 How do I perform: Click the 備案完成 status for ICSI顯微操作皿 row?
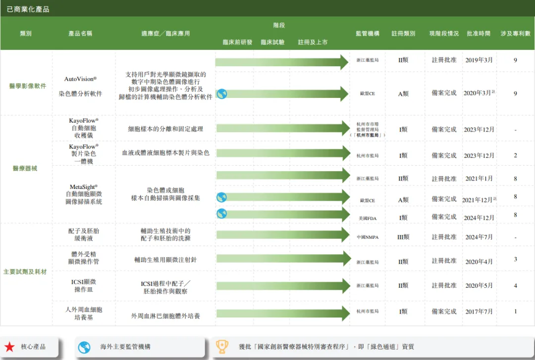tap(443, 286)
